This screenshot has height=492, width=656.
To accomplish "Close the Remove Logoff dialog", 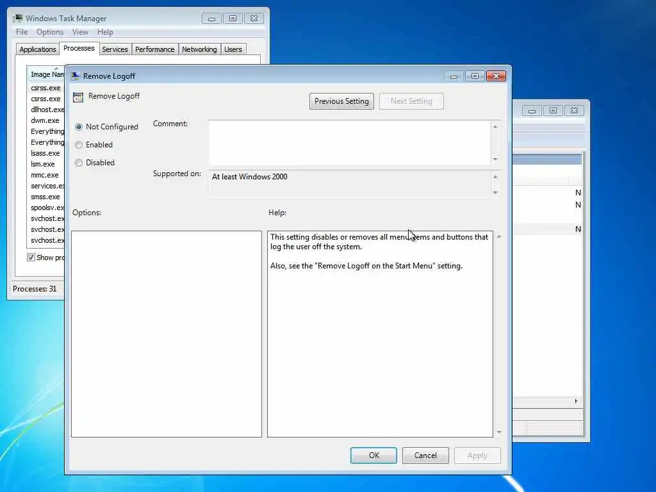I will pos(496,76).
